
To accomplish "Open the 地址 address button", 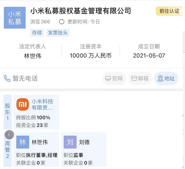I will (x=166, y=79).
